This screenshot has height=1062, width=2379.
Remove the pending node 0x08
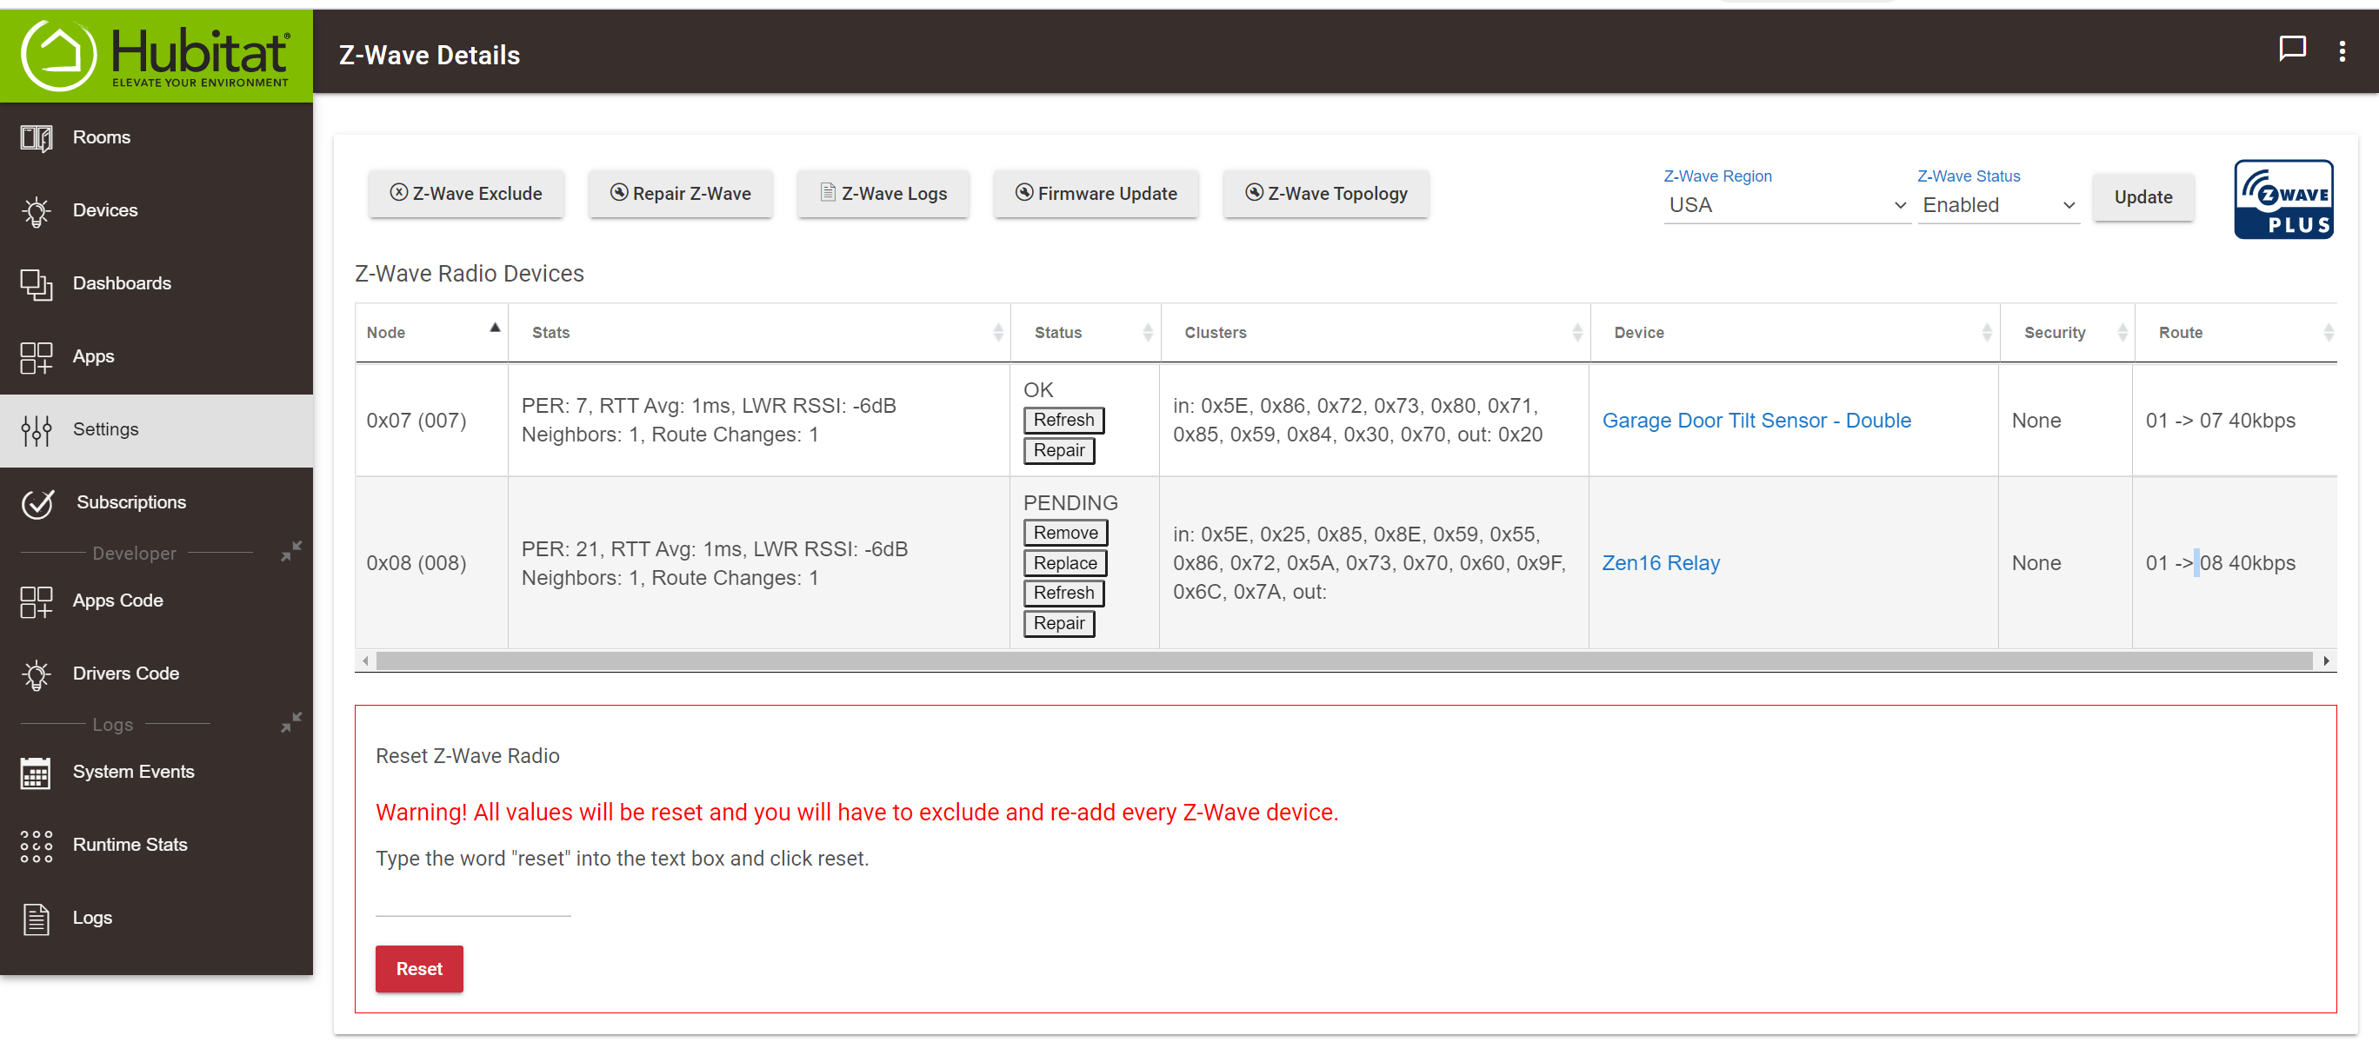[x=1065, y=533]
